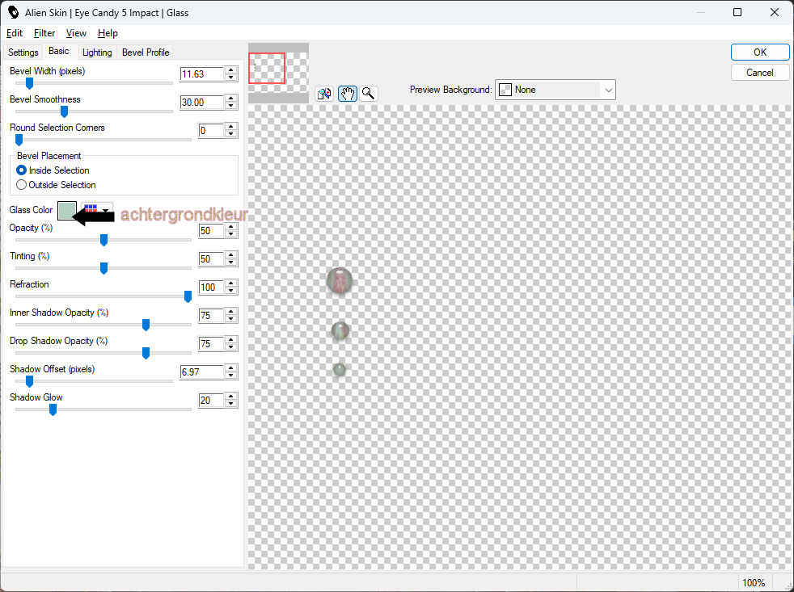Open the Edit menu
794x592 pixels.
pos(15,33)
